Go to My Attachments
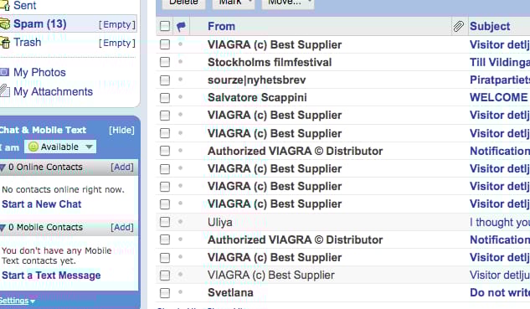Screen dimensions: 530x309 (x=53, y=91)
